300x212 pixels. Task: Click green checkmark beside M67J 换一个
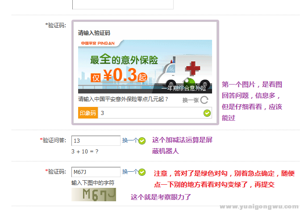click(142, 172)
